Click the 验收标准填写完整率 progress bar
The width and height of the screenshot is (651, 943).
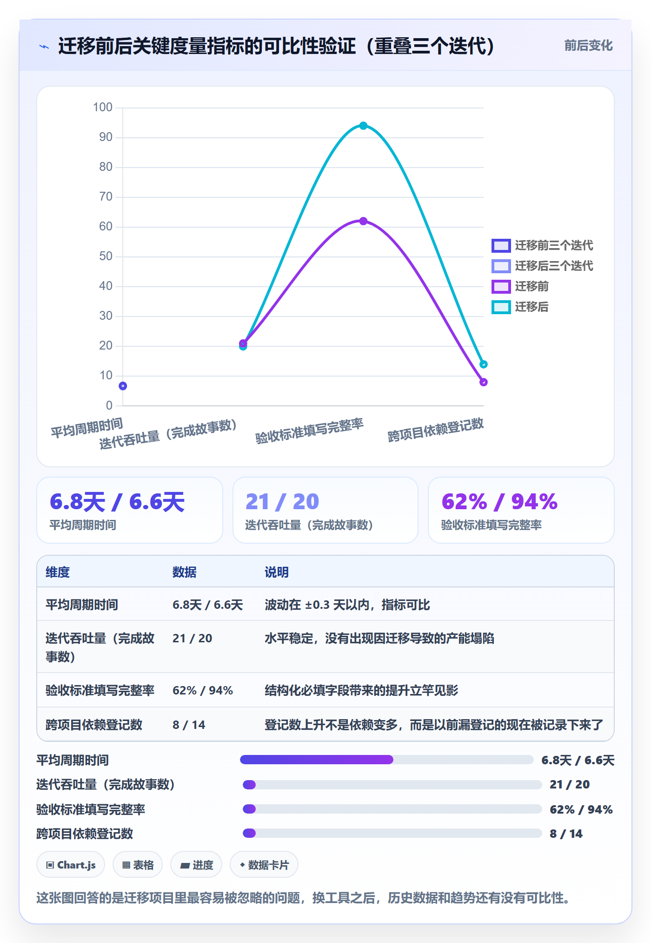tap(392, 809)
